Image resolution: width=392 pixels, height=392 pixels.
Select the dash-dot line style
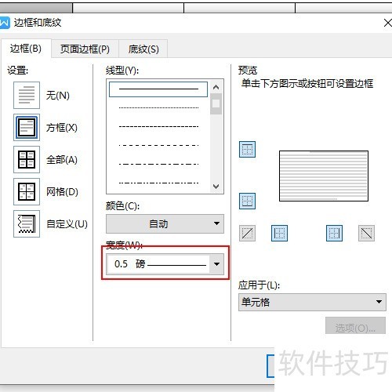[x=158, y=164]
